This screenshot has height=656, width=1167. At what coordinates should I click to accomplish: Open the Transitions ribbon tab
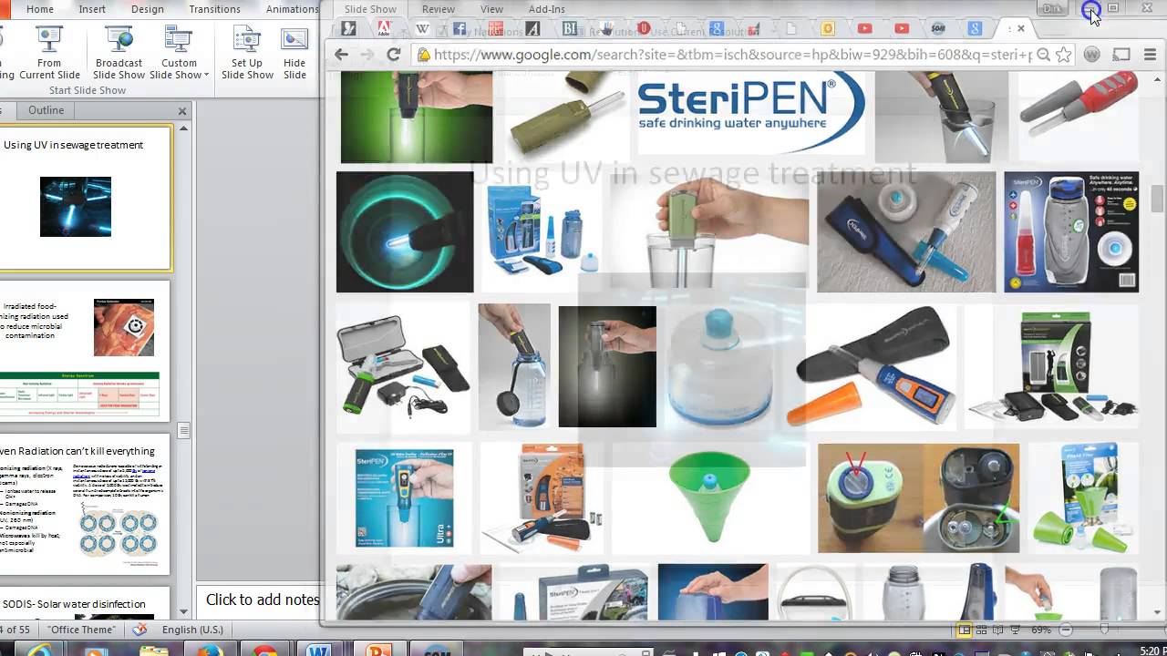click(x=215, y=9)
